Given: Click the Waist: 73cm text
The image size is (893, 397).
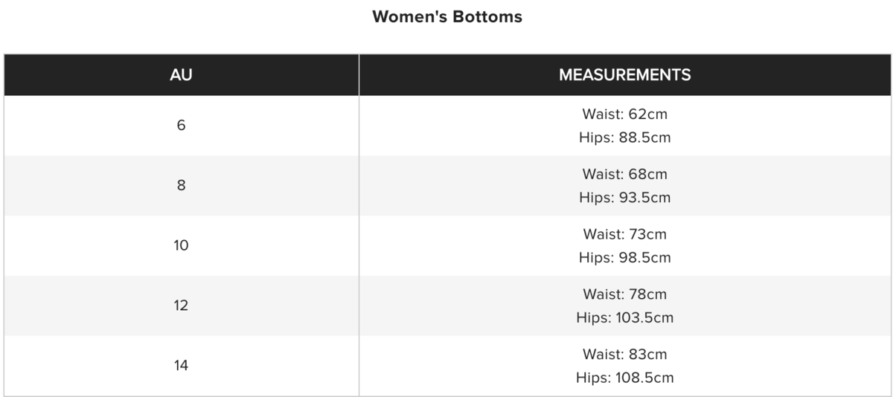Looking at the screenshot, I should [624, 234].
